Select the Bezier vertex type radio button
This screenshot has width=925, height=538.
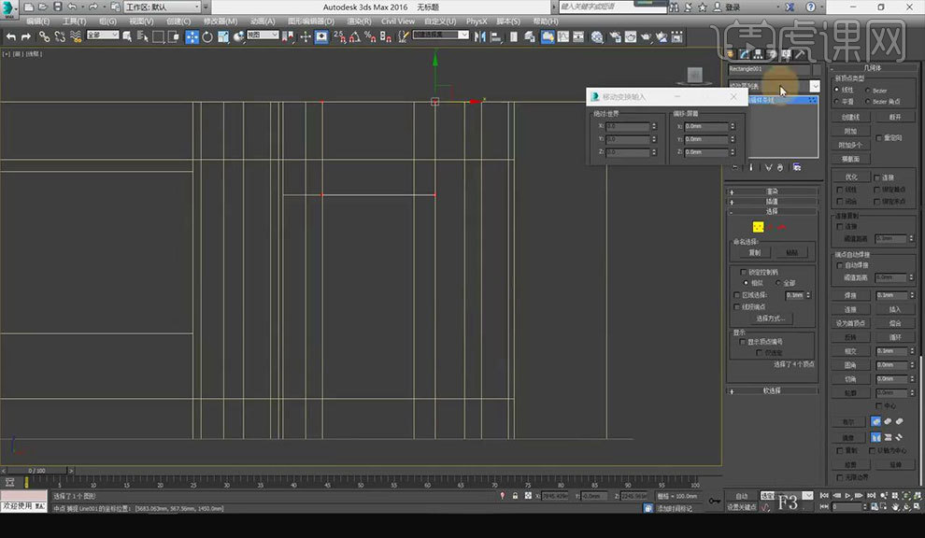point(868,90)
